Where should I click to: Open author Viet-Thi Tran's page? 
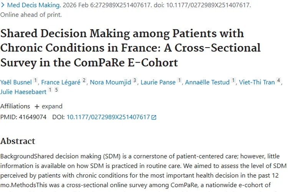tap(257, 82)
